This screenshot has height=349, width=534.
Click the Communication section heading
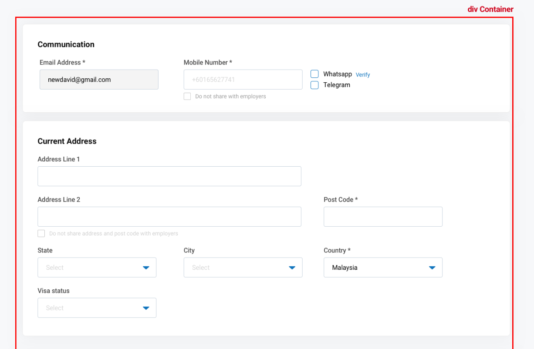pos(66,44)
